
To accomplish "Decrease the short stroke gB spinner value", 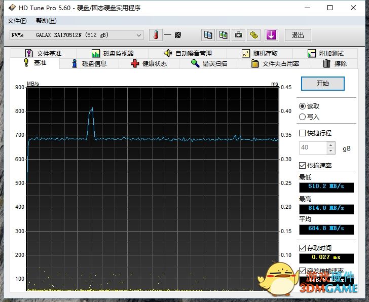I will [331, 151].
